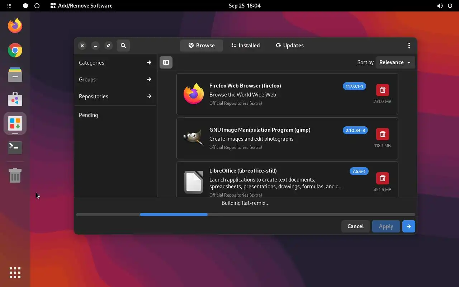This screenshot has height=287, width=459.
Task: Select 'LibreOffice (libreoffice-still)' title
Action: pyautogui.click(x=243, y=171)
